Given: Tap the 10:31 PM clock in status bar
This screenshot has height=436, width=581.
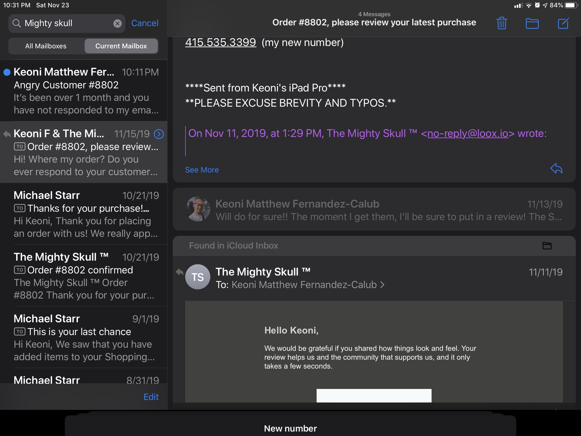Looking at the screenshot, I should (17, 5).
